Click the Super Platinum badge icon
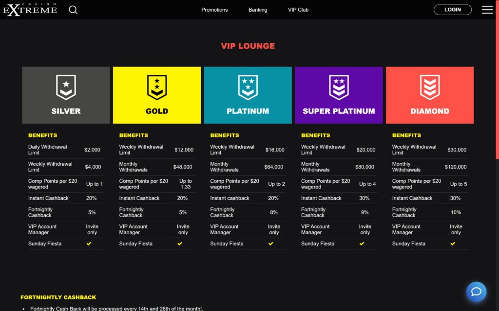The height and width of the screenshot is (311, 499). tap(339, 87)
